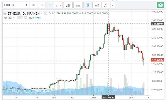Select the area line chart style
Screen dimensions: 166x100
[x=97, y=5]
